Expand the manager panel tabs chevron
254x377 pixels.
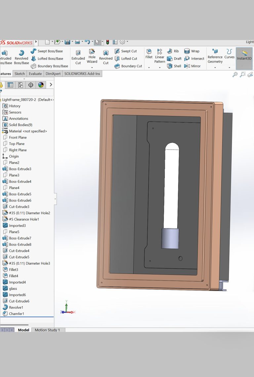51,85
